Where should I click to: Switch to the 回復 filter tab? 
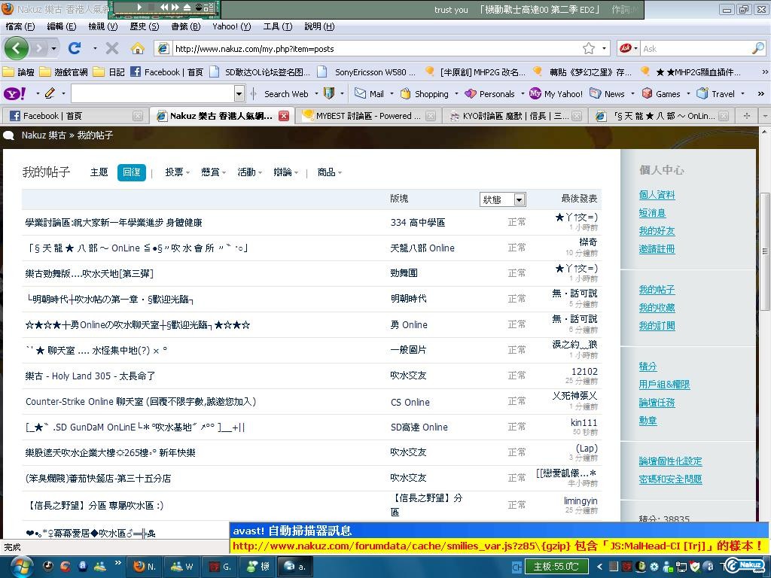click(131, 172)
